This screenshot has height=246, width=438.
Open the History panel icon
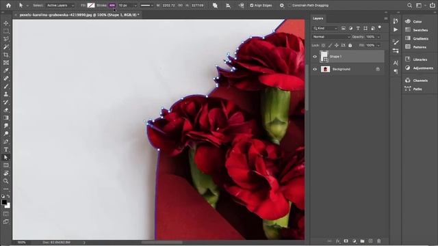396,21
